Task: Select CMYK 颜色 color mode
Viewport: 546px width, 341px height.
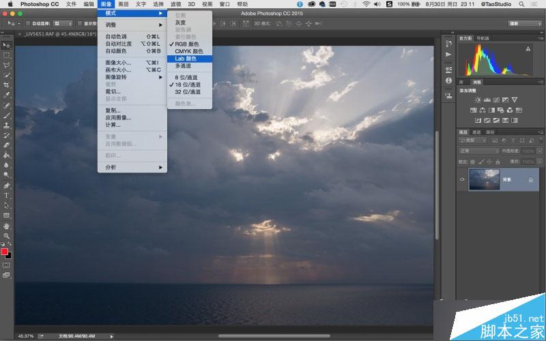Action: tap(190, 51)
